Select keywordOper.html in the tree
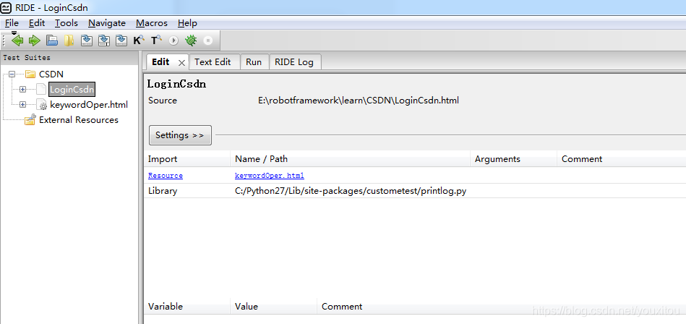This screenshot has height=324, width=686. [x=89, y=105]
